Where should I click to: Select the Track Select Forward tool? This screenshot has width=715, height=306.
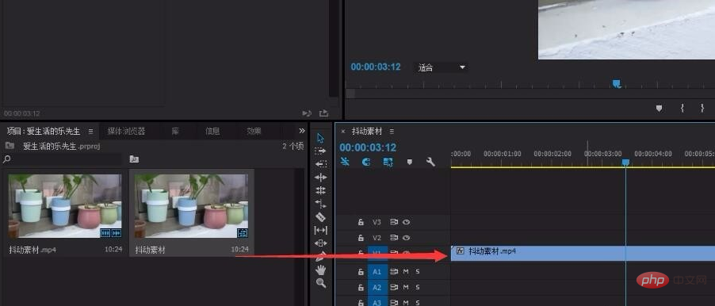[x=320, y=151]
